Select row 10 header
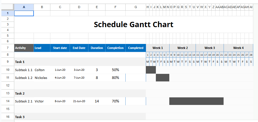Screen dimensions: 258x122 [x=7, y=70]
